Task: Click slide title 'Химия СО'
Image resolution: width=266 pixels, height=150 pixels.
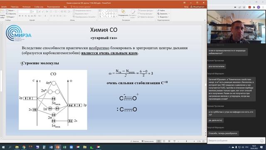Action: 103,30
